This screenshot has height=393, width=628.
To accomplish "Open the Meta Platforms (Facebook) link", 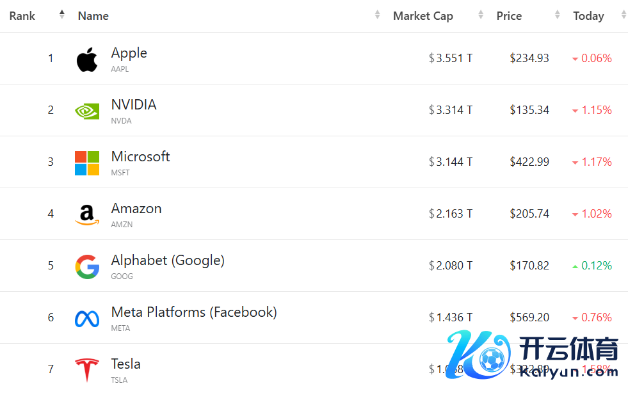I will coord(194,312).
